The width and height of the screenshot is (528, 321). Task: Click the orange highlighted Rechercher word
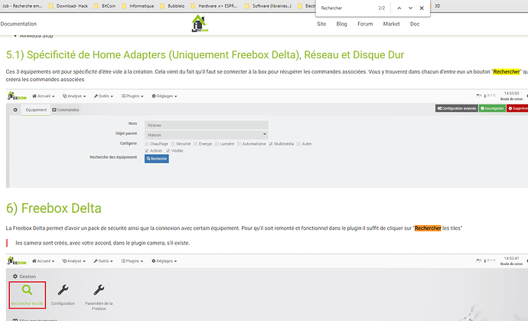(428, 228)
